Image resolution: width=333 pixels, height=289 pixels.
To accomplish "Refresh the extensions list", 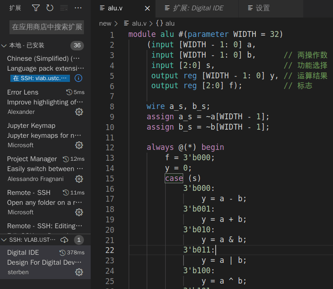I will point(50,8).
